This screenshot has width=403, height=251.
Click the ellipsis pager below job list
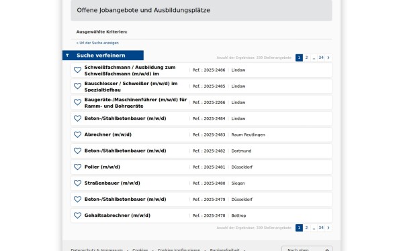coord(314,228)
